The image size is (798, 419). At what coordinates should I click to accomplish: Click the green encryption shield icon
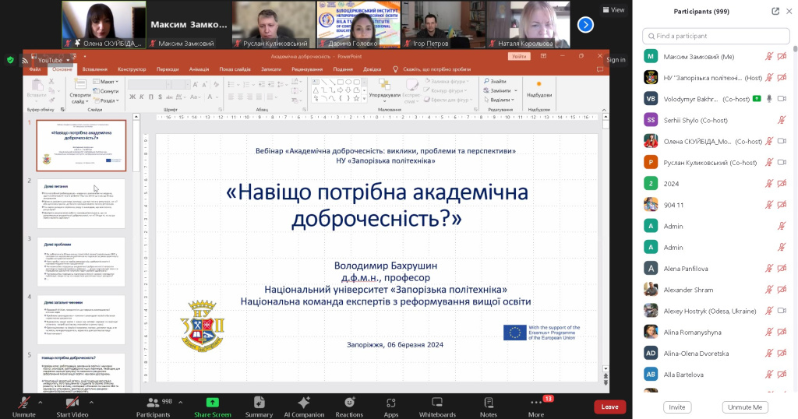(x=10, y=60)
